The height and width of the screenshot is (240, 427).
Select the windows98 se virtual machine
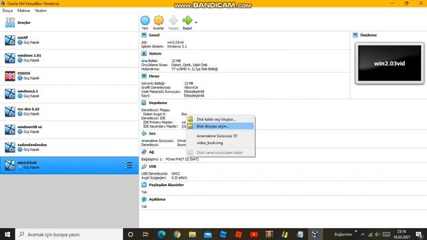[69, 129]
